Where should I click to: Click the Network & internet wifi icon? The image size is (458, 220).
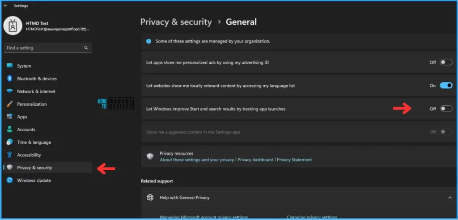(x=10, y=91)
